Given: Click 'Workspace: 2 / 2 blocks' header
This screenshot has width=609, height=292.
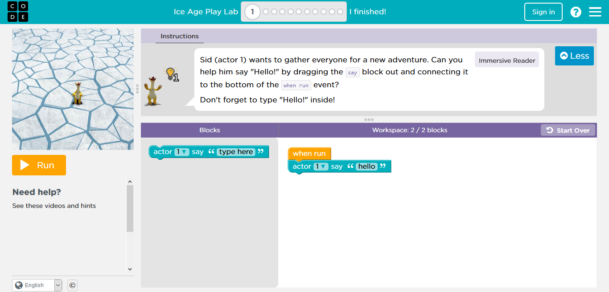Looking at the screenshot, I should tap(410, 130).
